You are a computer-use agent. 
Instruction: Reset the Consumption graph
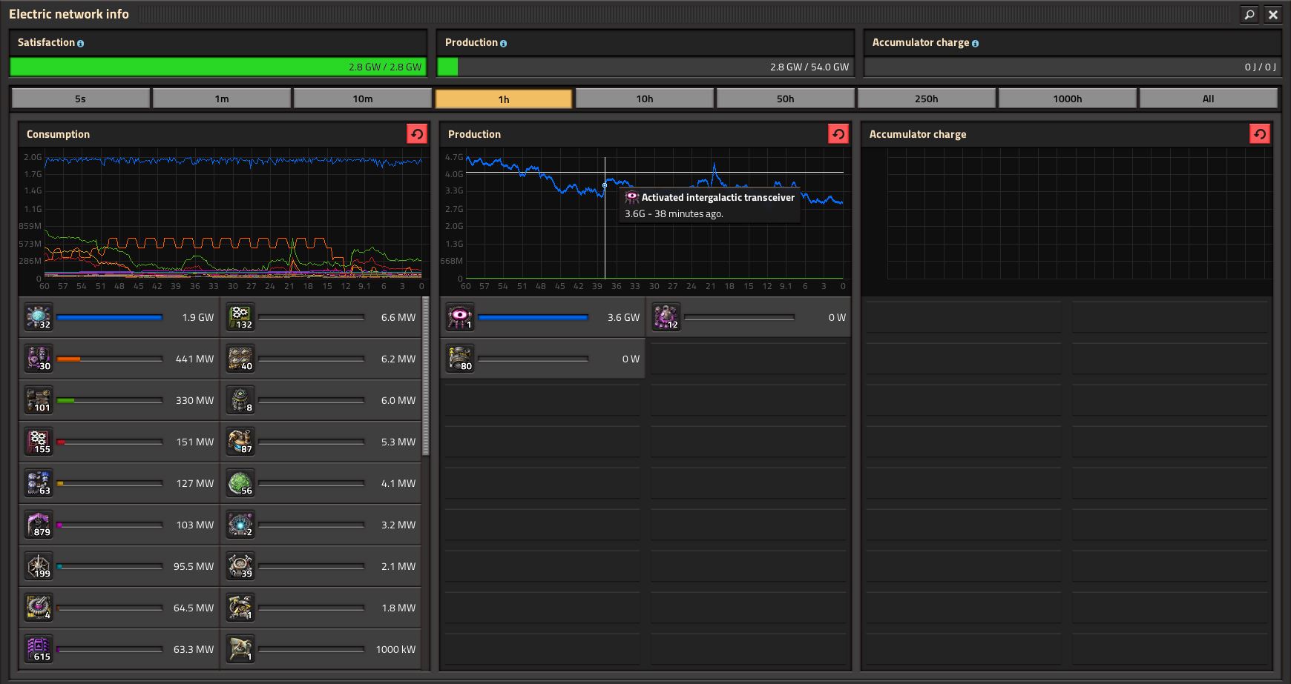coord(417,133)
